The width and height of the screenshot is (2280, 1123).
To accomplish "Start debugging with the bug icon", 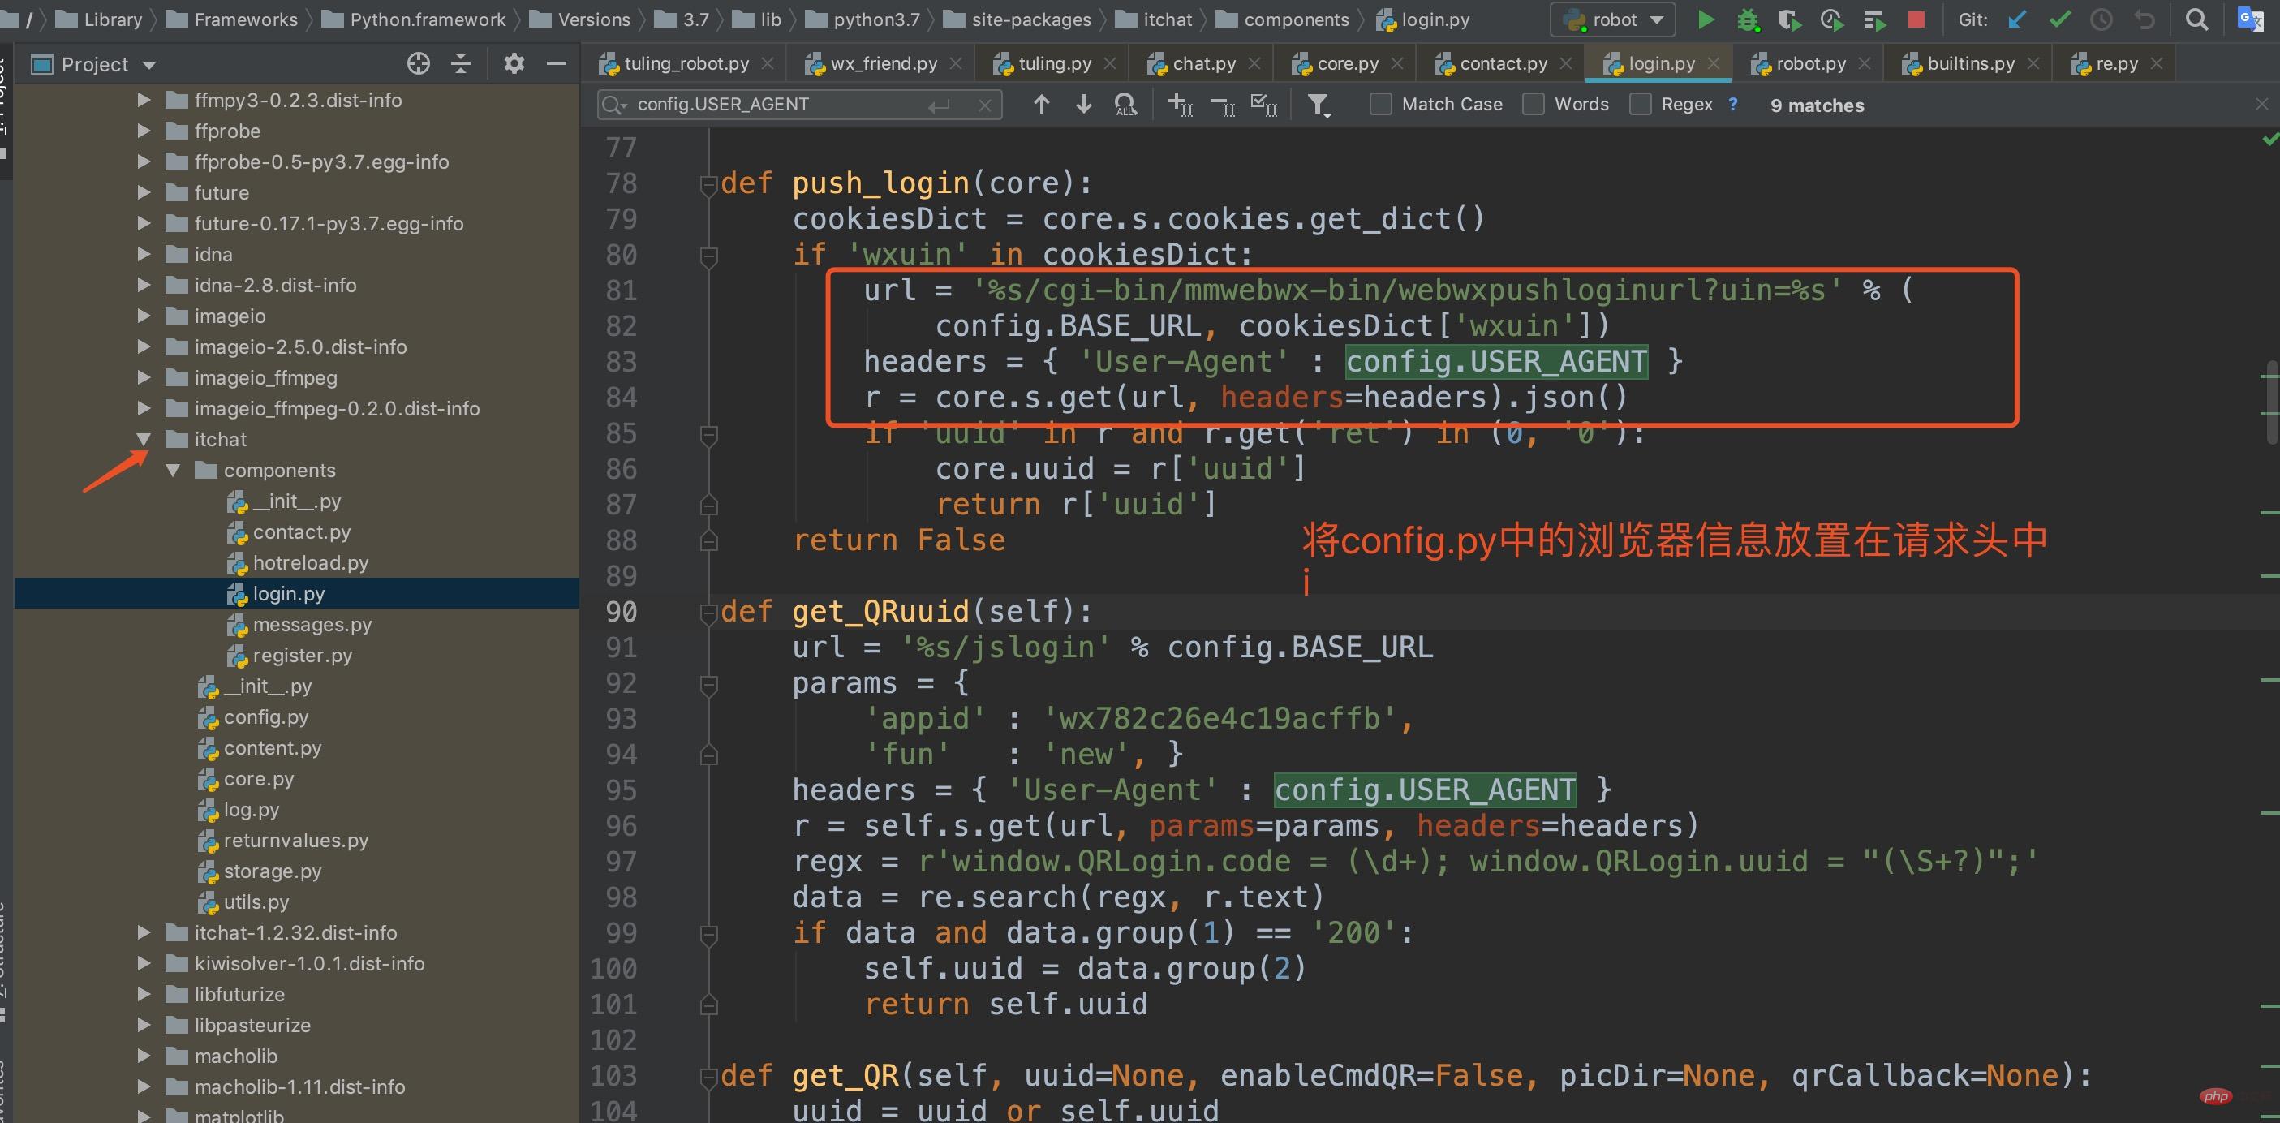I will point(1747,19).
